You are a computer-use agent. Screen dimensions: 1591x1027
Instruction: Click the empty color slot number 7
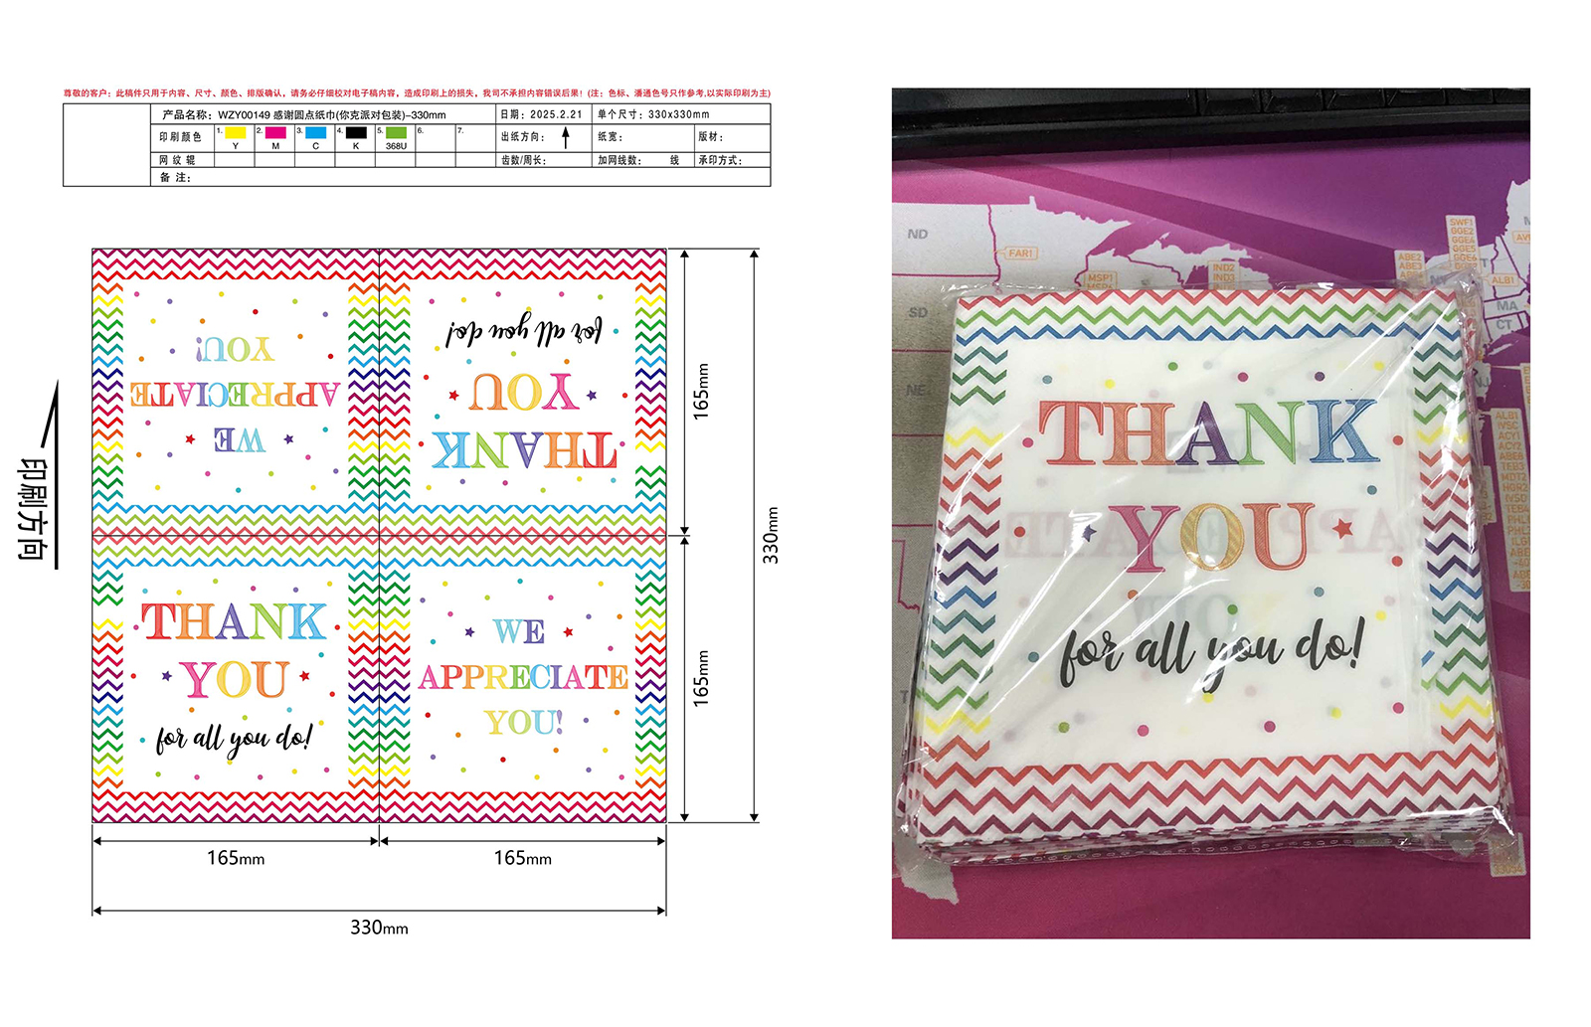click(475, 137)
